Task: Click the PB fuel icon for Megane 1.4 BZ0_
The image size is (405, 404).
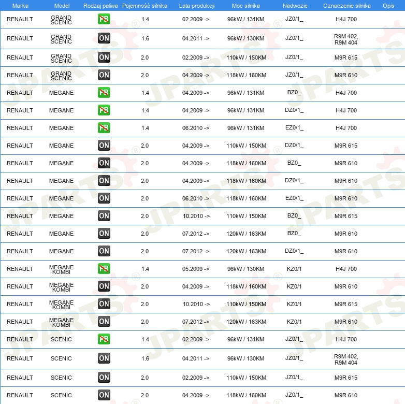Action: click(x=104, y=93)
